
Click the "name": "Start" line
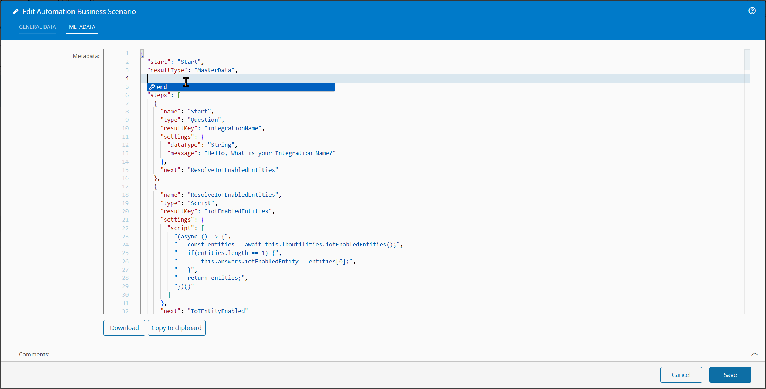click(x=187, y=111)
